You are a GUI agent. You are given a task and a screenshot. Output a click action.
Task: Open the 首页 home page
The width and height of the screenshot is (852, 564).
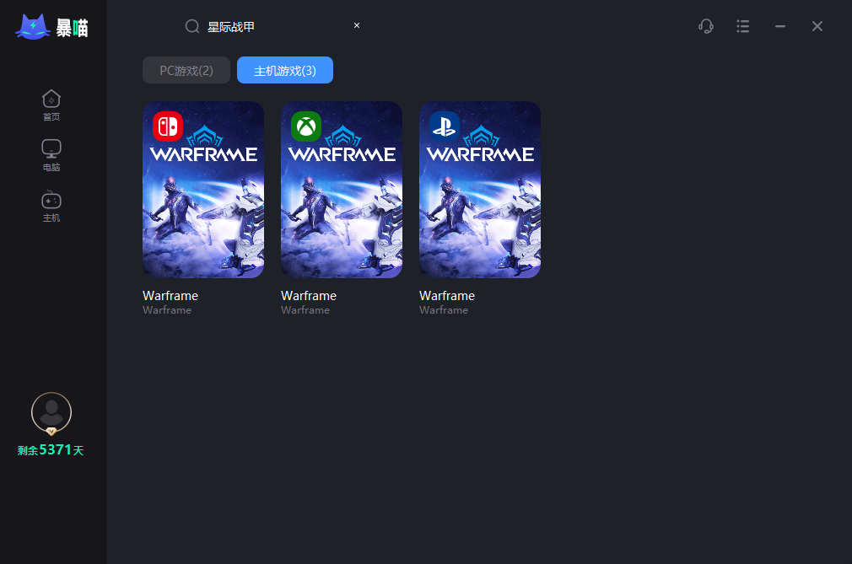51,105
